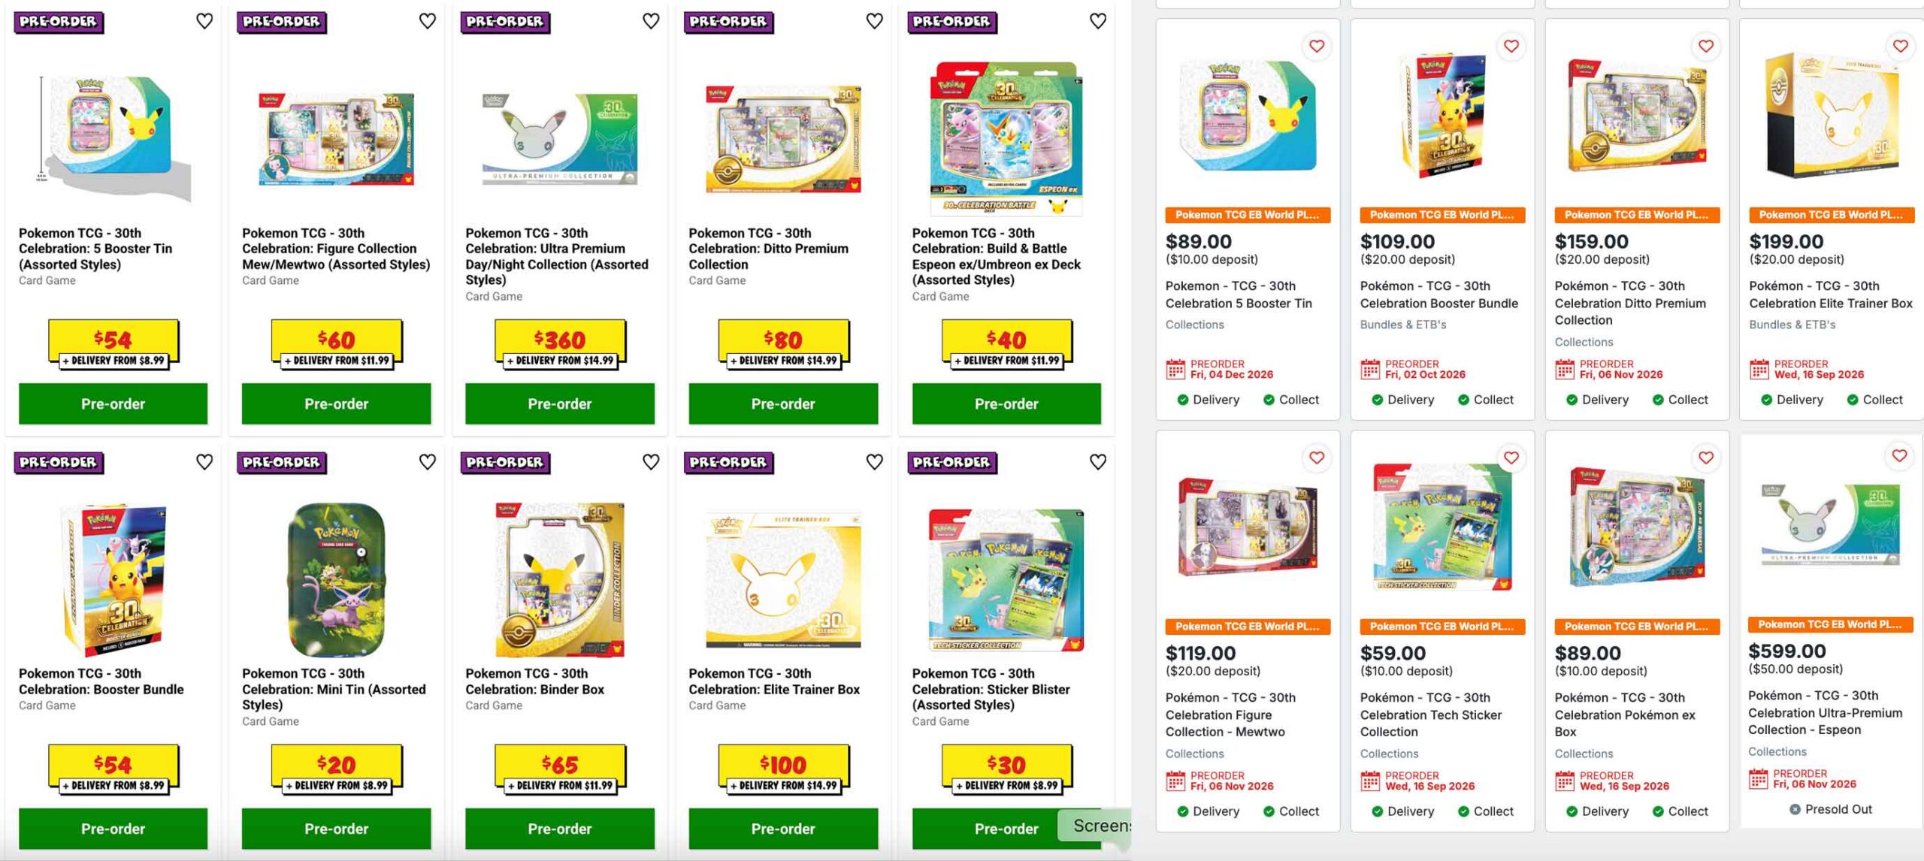The image size is (1924, 861).
Task: Wishlist the Mini Tin heart icon
Action: click(x=427, y=461)
